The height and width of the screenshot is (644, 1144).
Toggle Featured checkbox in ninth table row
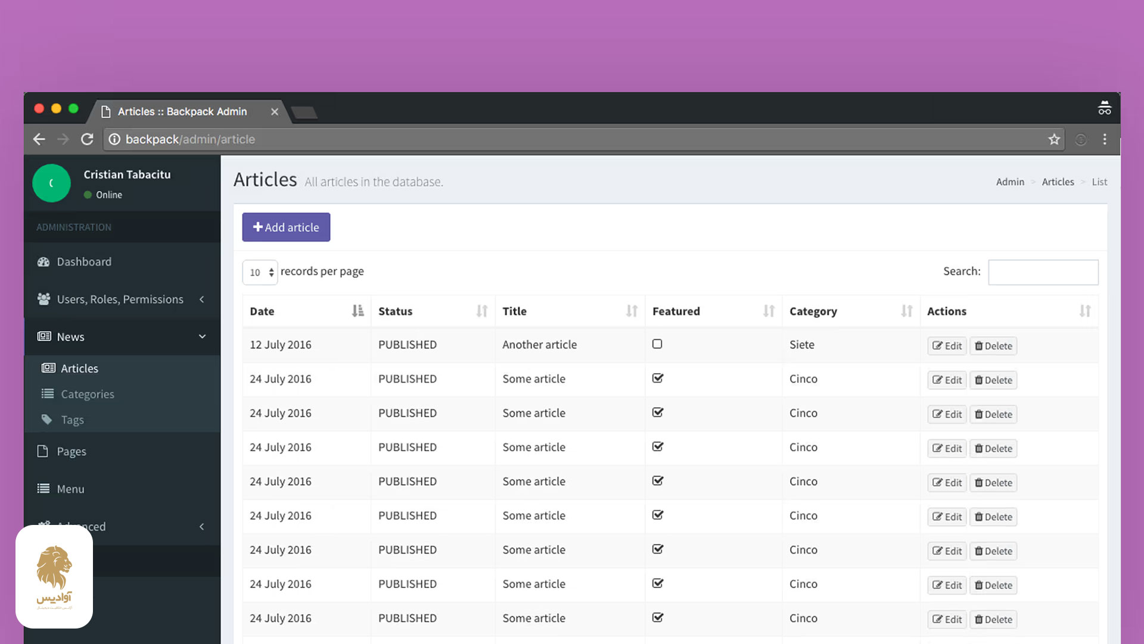658,617
